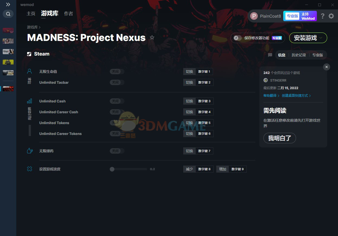Click the 我明白了 button
This screenshot has height=236, width=338.
pyautogui.click(x=279, y=138)
